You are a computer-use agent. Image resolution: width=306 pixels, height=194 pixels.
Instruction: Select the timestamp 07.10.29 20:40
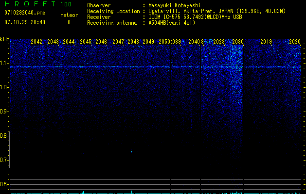click(x=25, y=22)
